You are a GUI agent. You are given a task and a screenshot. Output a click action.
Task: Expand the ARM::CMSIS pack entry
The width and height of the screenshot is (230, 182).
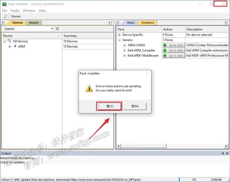coord(125,45)
